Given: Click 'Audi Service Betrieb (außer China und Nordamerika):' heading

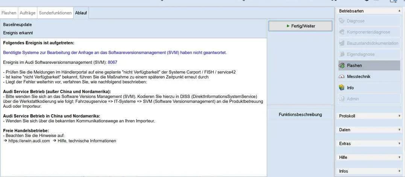Looking at the screenshot, I should pos(57,92).
